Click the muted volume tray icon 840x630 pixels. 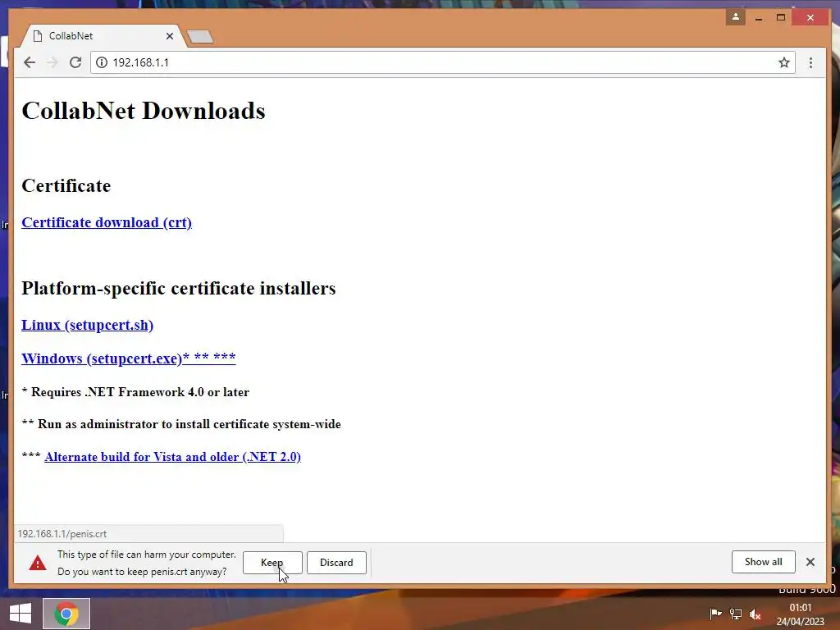click(756, 614)
